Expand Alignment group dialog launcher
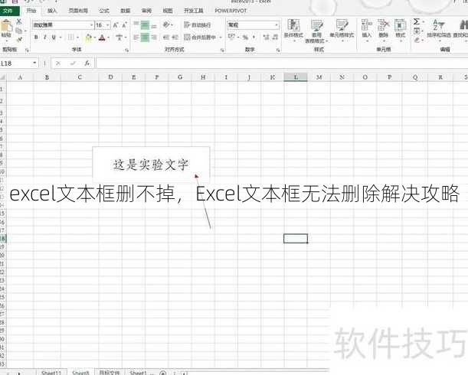This screenshot has height=375, width=468. pos(222,50)
